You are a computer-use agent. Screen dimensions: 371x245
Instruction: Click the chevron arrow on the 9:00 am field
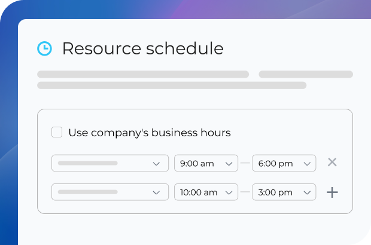(229, 163)
